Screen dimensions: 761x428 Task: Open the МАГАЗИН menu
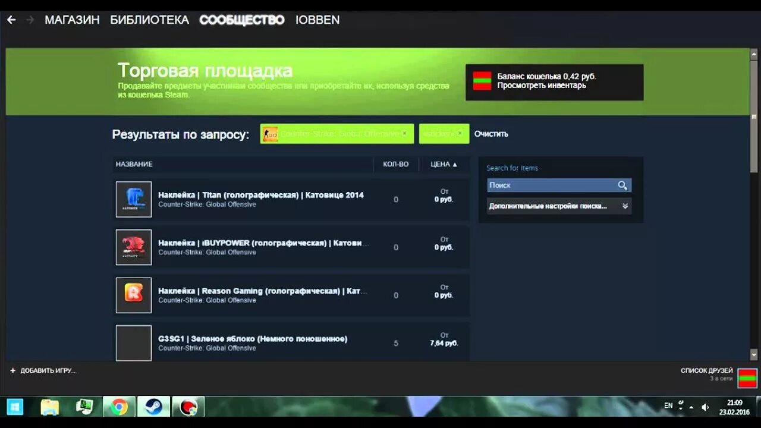click(x=72, y=20)
